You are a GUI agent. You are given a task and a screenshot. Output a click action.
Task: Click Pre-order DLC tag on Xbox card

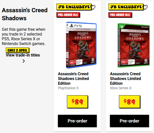[120, 15]
